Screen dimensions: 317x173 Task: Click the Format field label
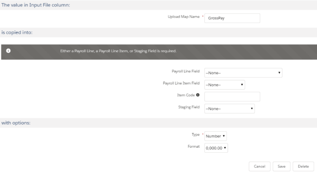pos(193,147)
